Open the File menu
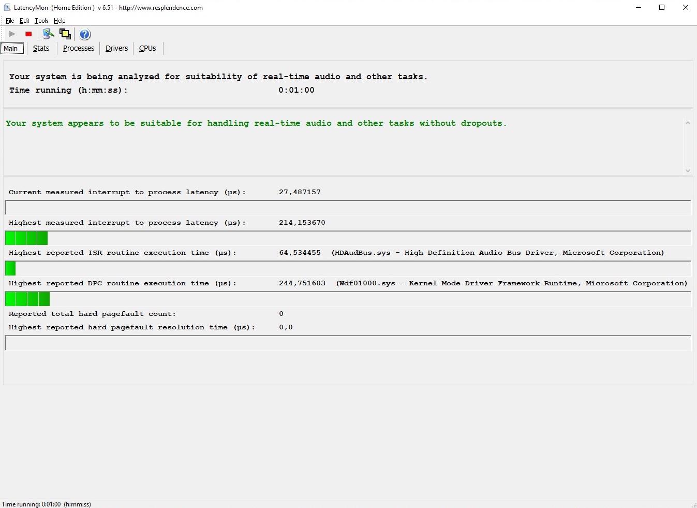 pos(10,21)
